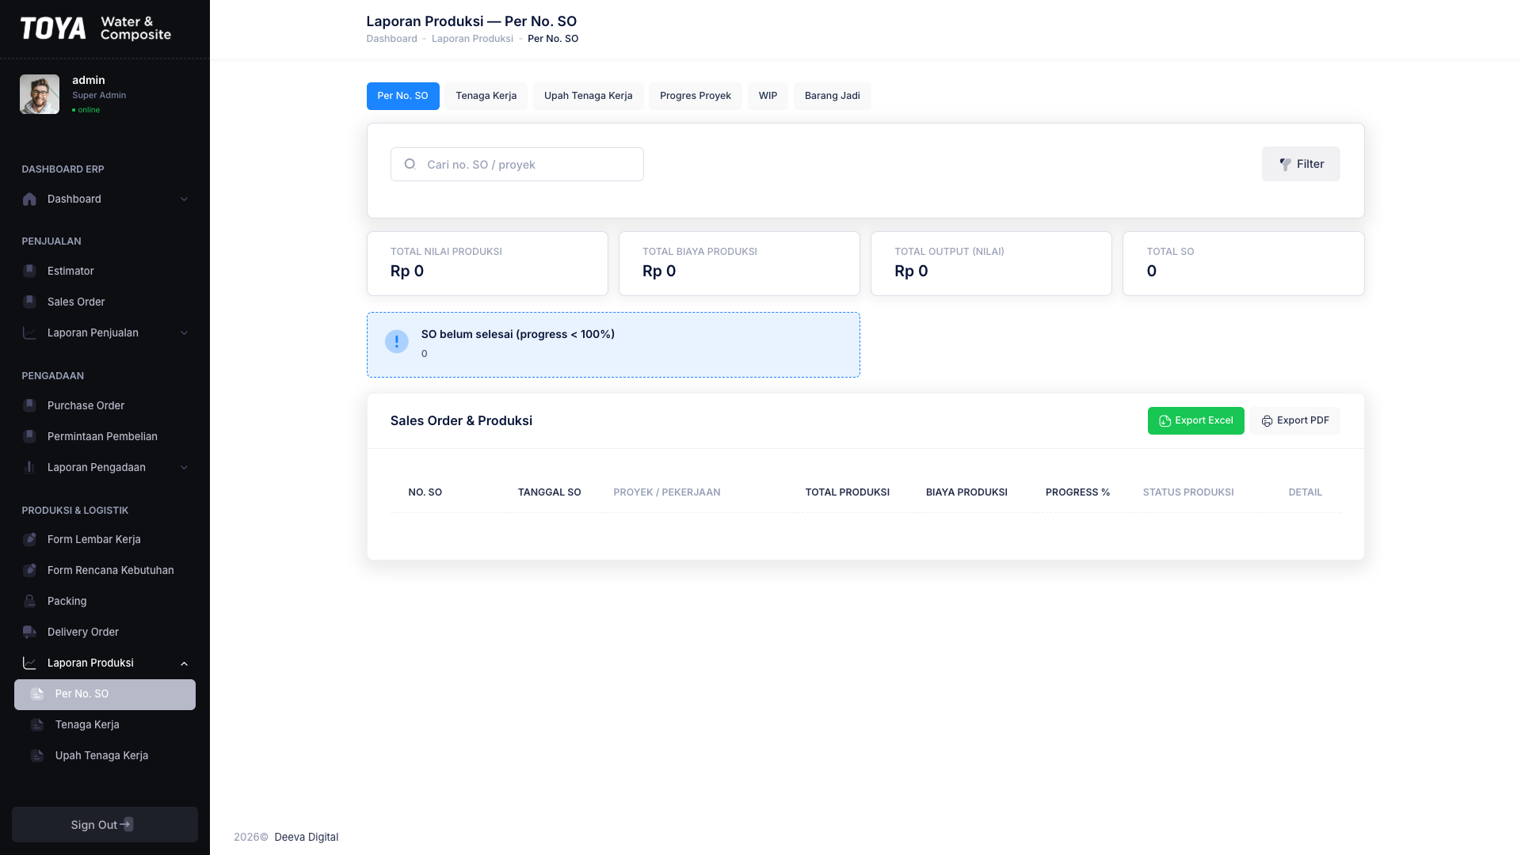Viewport: 1521px width, 855px height.
Task: Click the Dashboard home icon in sidebar
Action: [x=29, y=199]
